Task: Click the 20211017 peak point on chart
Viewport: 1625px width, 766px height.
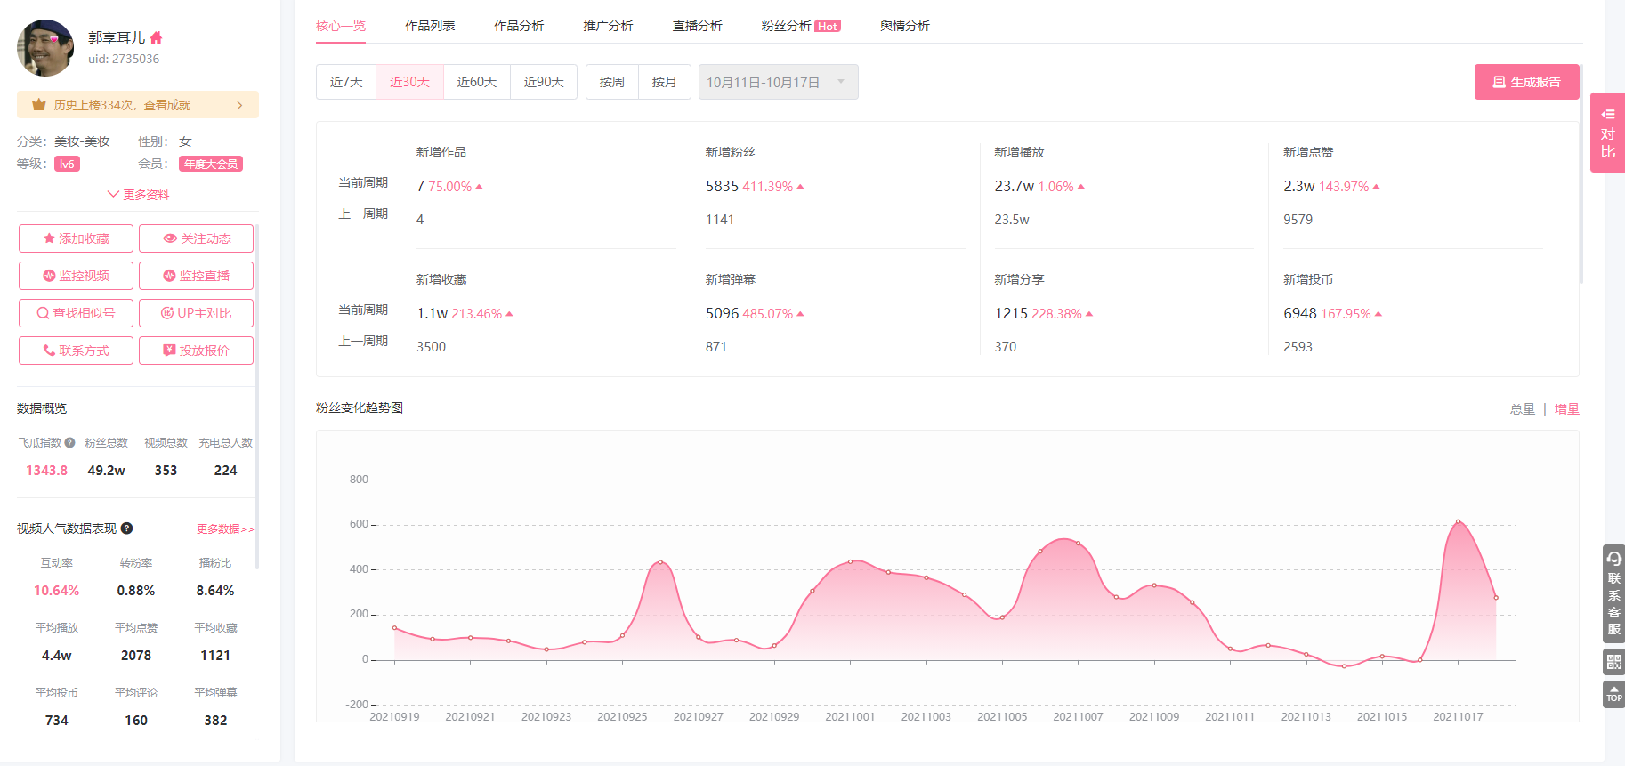Action: click(x=1458, y=521)
